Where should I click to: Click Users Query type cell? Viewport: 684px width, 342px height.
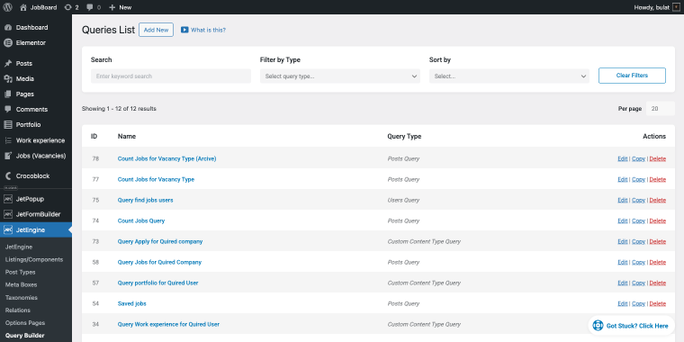(403, 200)
